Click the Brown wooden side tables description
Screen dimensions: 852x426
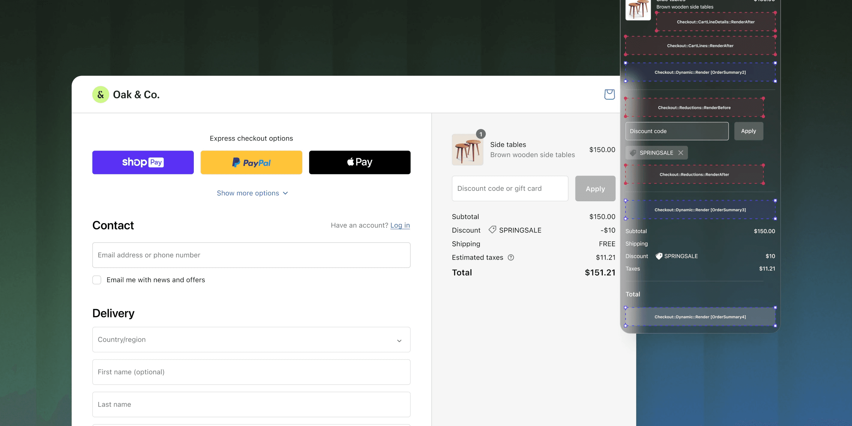coord(532,155)
